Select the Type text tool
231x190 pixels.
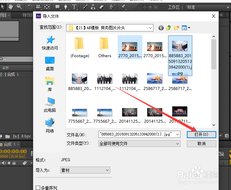pyautogui.click(x=74, y=7)
